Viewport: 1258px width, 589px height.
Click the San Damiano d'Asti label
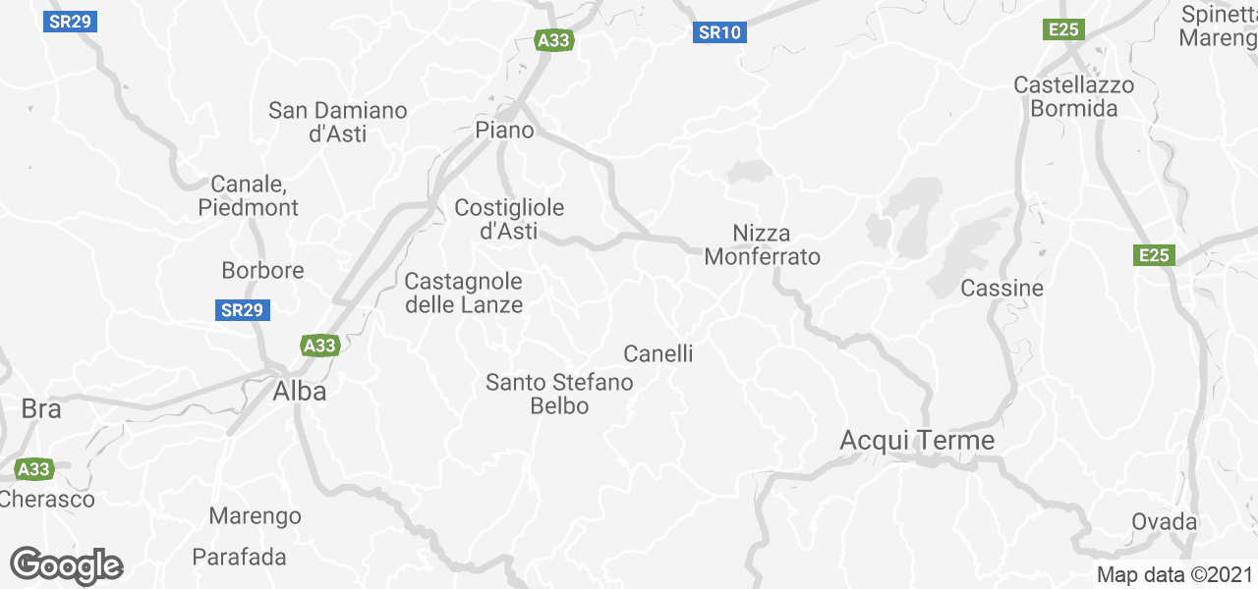(338, 122)
